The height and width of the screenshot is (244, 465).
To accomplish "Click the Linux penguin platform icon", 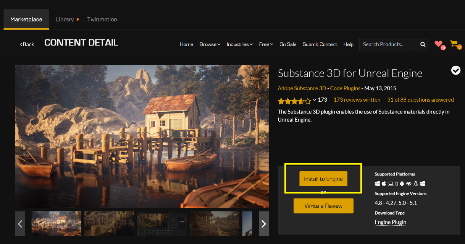I will (416, 184).
